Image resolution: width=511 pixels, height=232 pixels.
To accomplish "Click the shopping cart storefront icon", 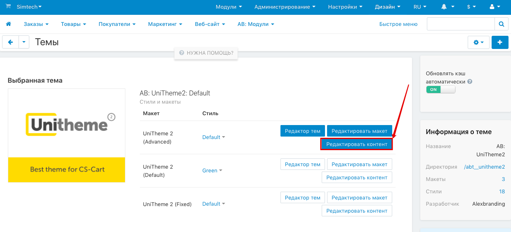I will click(8, 7).
